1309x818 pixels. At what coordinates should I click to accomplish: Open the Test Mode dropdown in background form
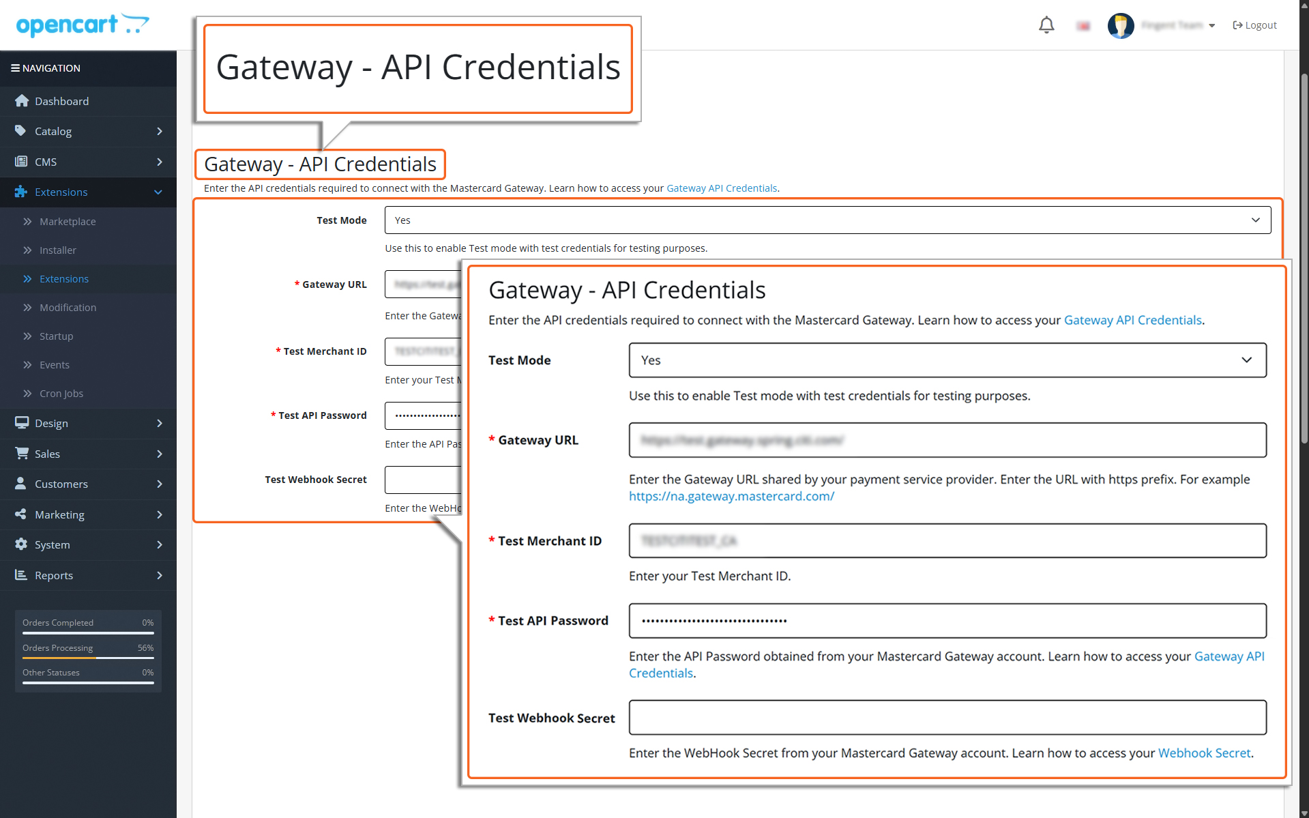[x=827, y=220]
